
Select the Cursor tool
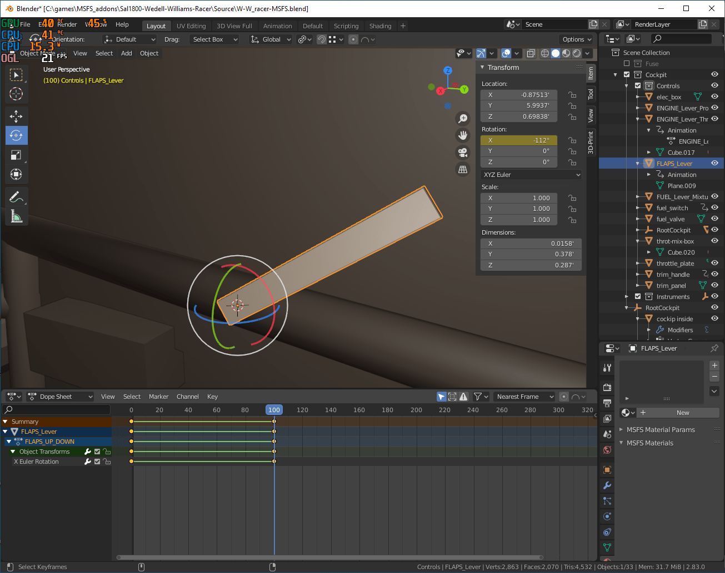coord(16,94)
